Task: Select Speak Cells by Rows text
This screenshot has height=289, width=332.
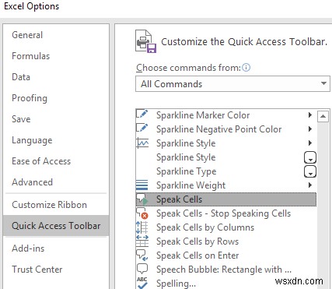Action: [197, 241]
